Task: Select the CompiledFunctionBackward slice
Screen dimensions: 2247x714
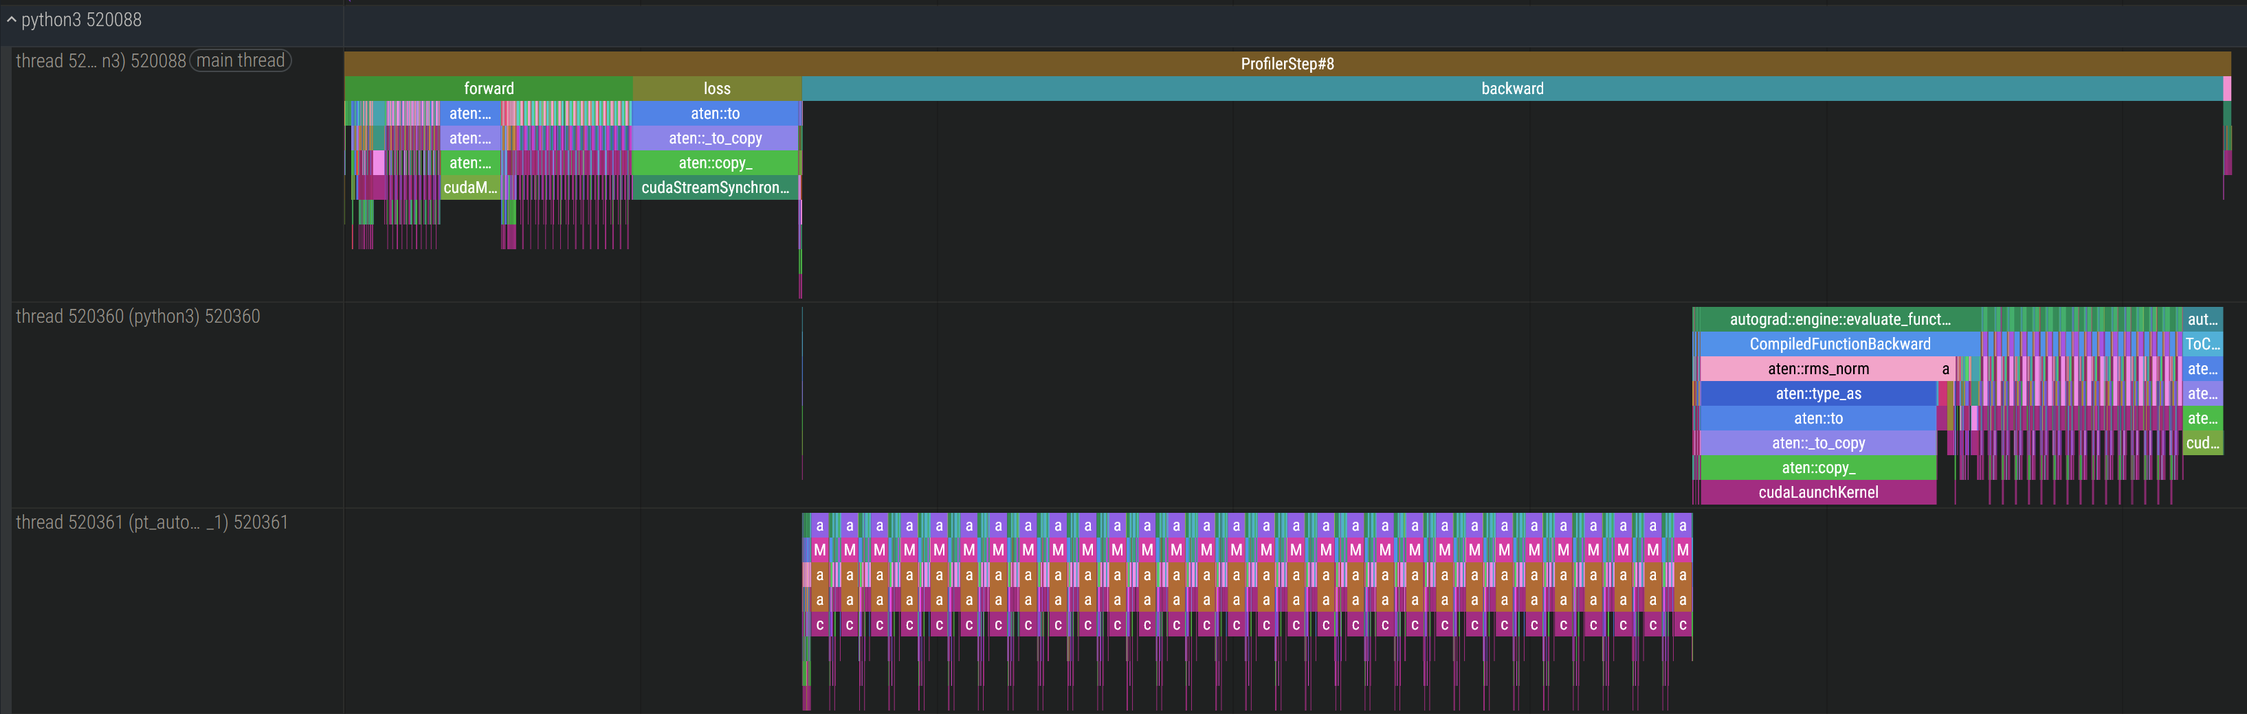Action: point(1839,345)
